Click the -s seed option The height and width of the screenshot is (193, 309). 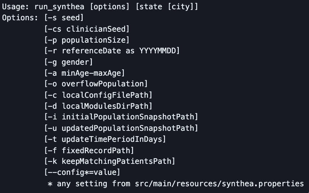[x=64, y=18]
